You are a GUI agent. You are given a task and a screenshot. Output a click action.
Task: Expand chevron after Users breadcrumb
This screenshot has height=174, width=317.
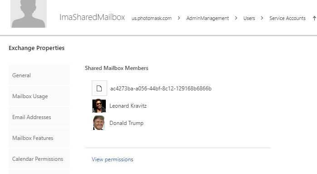[x=262, y=18]
